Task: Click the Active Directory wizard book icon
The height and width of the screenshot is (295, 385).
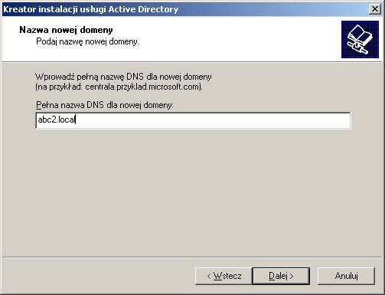Action: 360,39
